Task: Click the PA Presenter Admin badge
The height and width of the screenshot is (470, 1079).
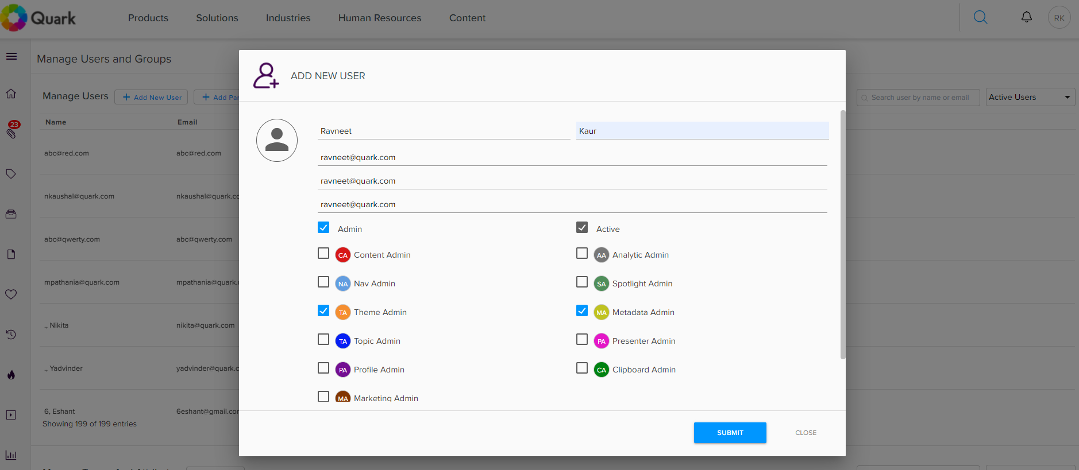Action: [602, 341]
